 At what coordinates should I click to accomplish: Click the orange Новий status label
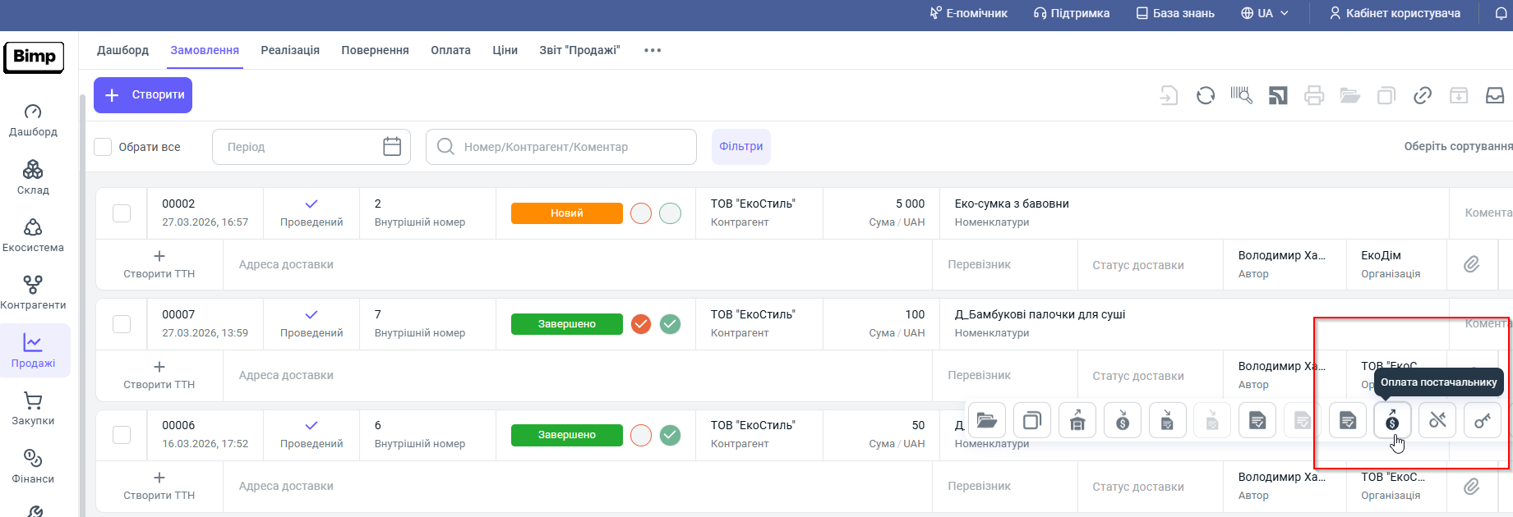pos(566,213)
